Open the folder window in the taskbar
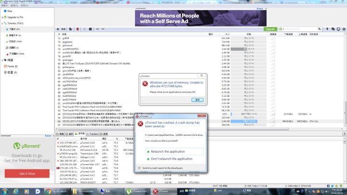This screenshot has height=195, width=347. coord(83,191)
